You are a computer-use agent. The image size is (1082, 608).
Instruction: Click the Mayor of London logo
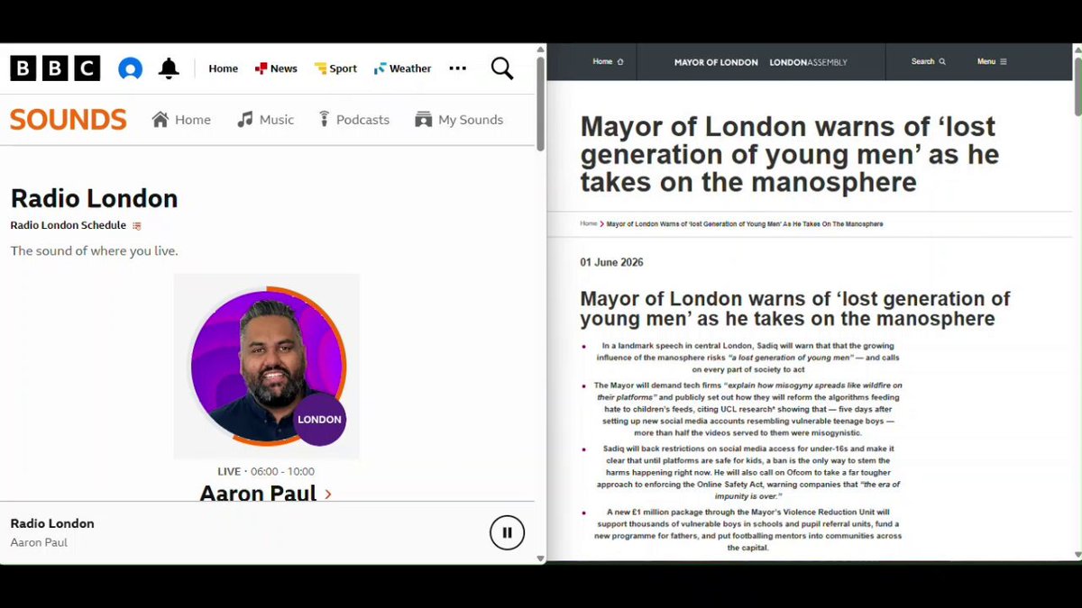(716, 62)
